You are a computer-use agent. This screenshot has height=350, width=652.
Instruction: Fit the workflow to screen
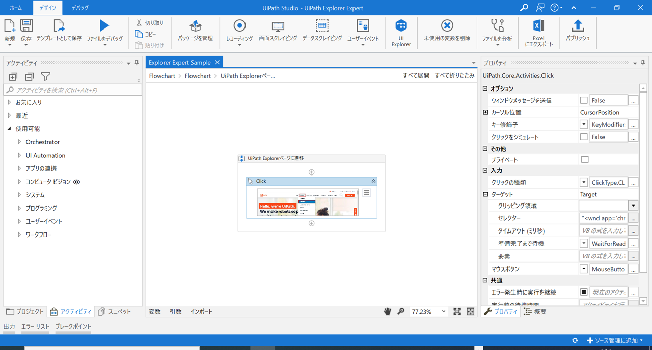click(x=457, y=311)
